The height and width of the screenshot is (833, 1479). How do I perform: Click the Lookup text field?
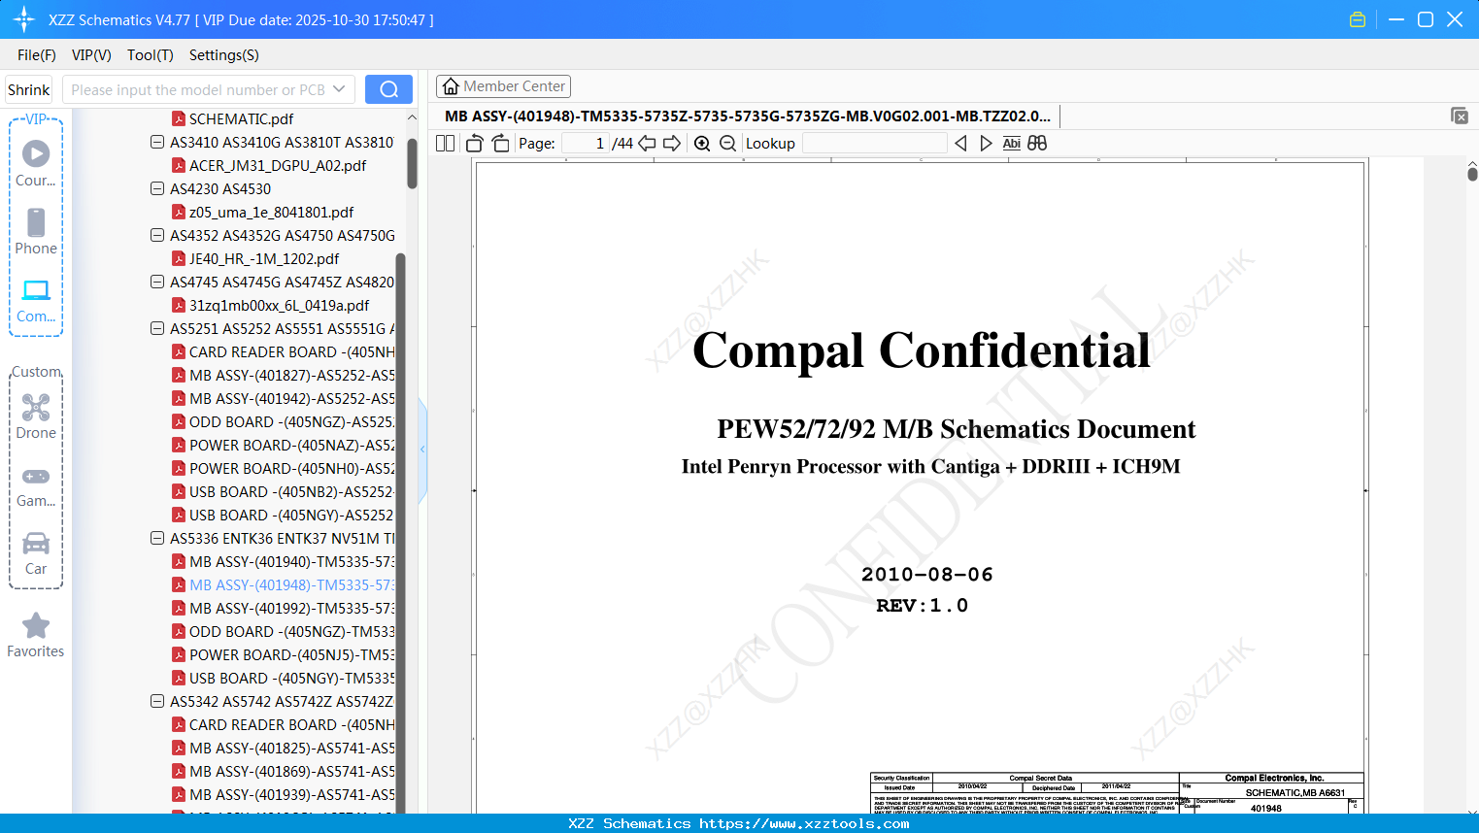click(x=874, y=143)
